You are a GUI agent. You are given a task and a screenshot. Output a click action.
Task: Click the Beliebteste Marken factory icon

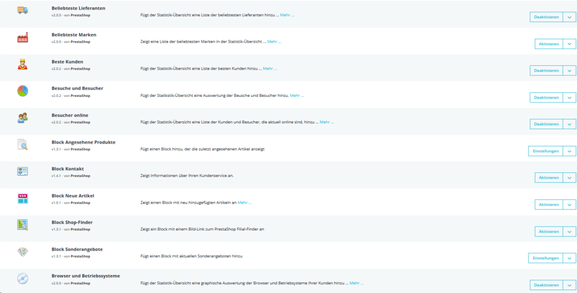coord(23,37)
